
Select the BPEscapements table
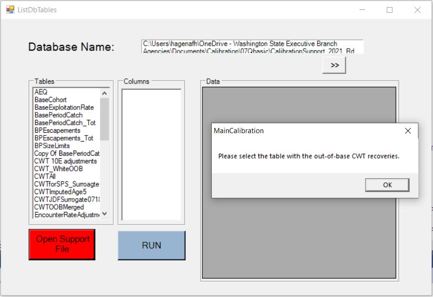pos(58,130)
